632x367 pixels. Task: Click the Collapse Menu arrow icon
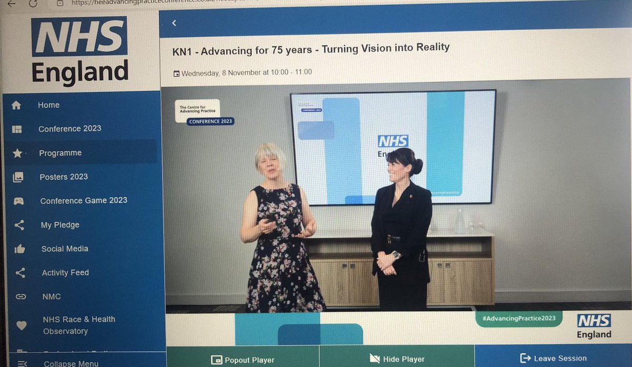(x=23, y=363)
